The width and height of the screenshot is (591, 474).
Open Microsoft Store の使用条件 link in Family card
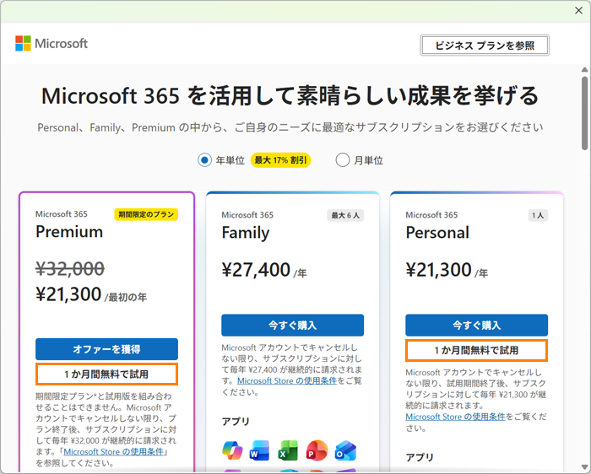pos(287,380)
